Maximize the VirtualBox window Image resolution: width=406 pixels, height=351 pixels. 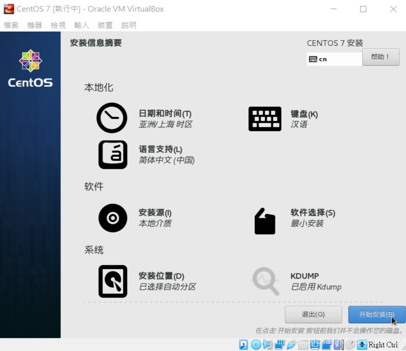click(x=363, y=9)
